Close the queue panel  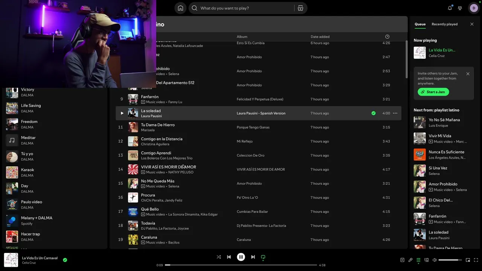(x=472, y=24)
